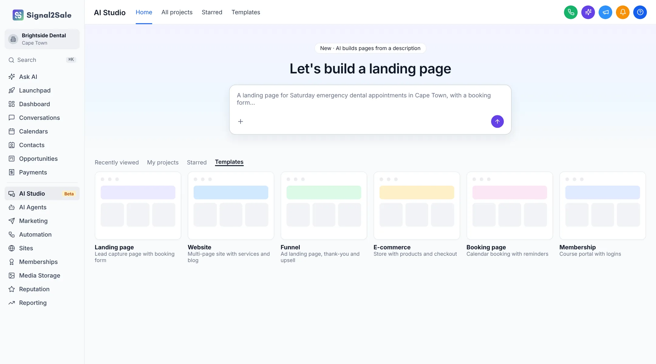Open Templates tab in top navigation

click(246, 12)
